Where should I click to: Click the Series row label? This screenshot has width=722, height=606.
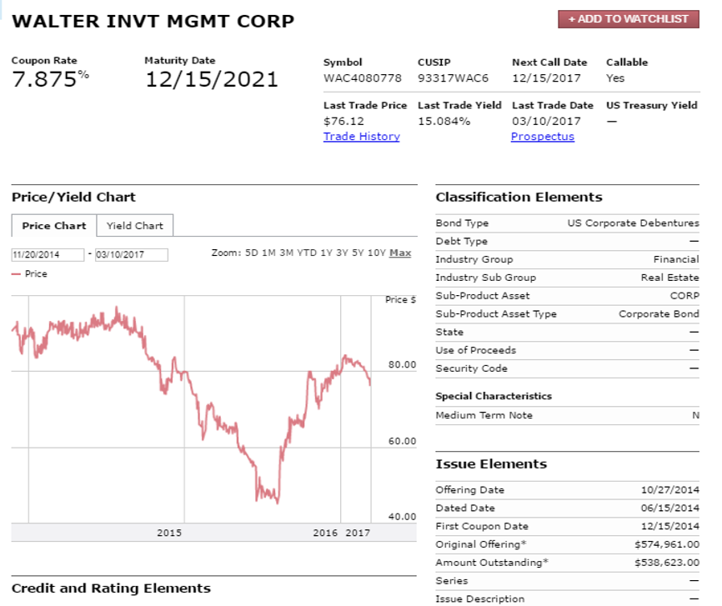click(x=452, y=581)
